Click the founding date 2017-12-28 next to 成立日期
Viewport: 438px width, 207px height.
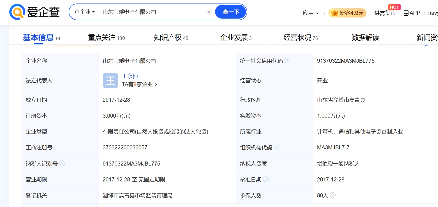click(116, 100)
